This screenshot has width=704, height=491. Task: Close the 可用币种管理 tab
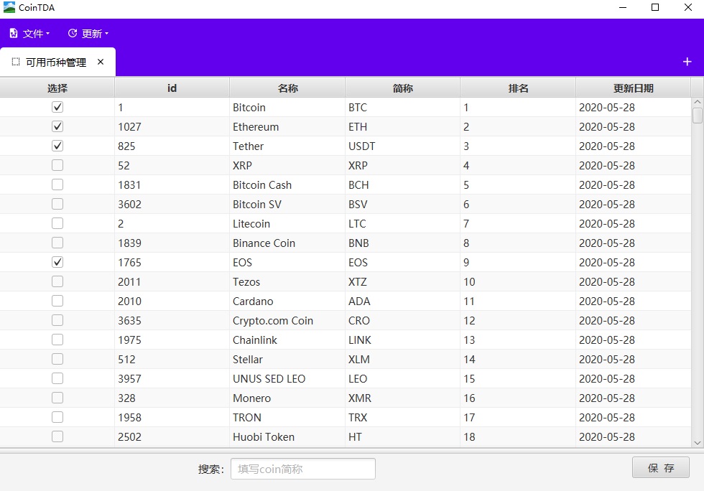pyautogui.click(x=101, y=62)
